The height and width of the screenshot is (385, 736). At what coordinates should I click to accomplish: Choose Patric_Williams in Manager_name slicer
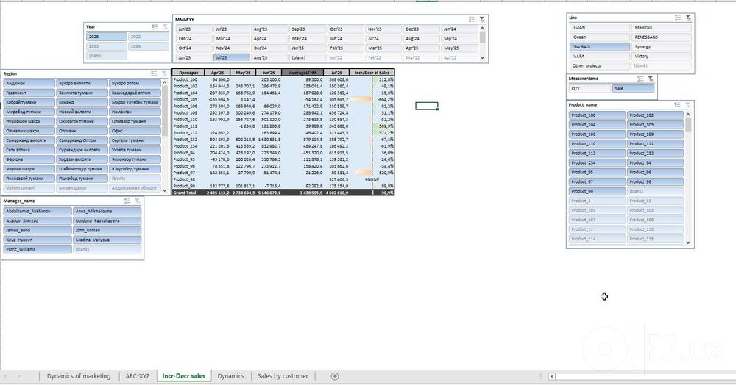pos(38,249)
